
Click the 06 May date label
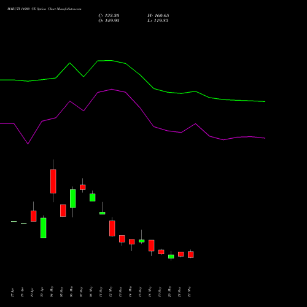(71, 292)
